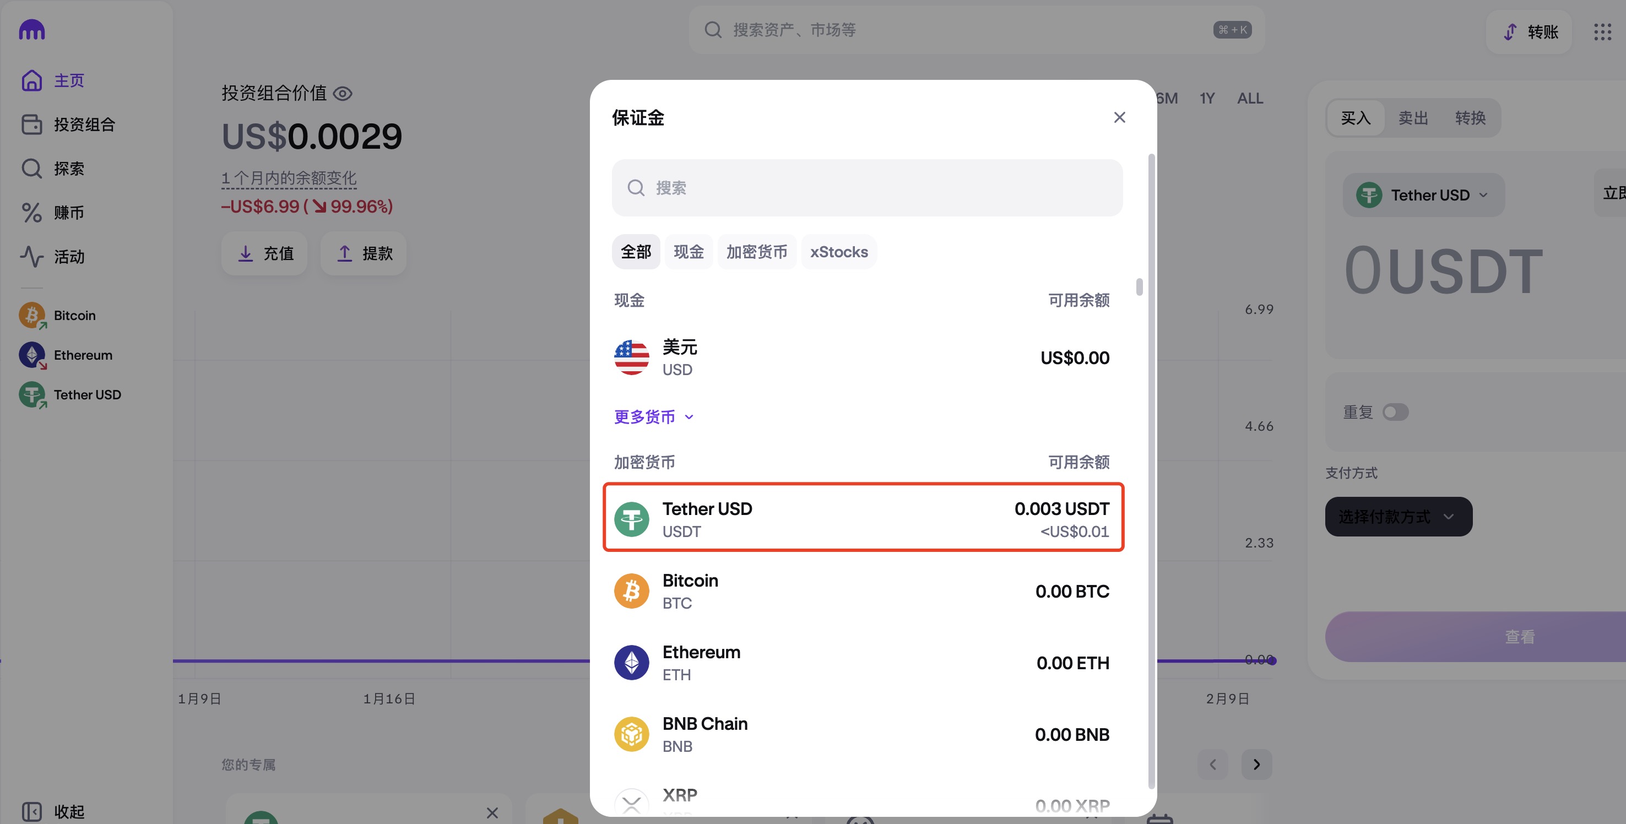The image size is (1626, 824).
Task: Expand 更多货币 currency list
Action: [653, 417]
